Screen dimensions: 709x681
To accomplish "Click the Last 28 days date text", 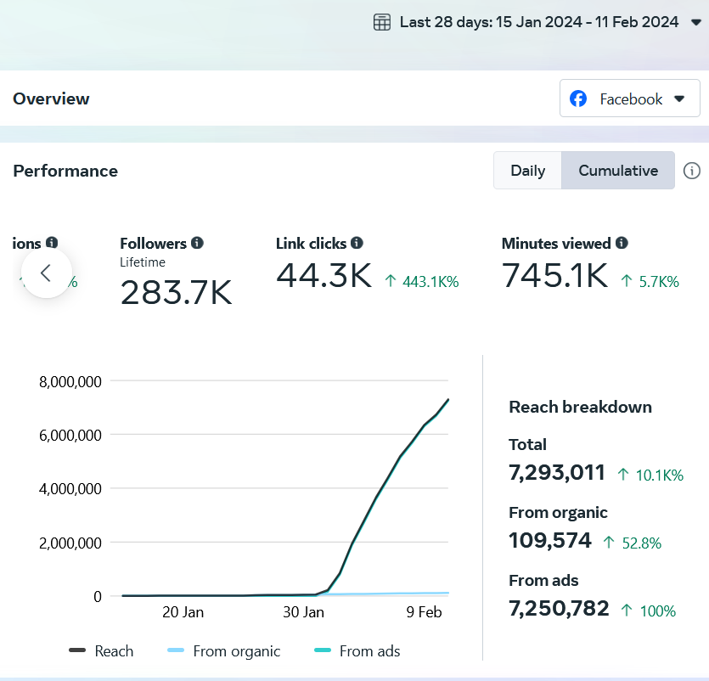I will point(539,22).
